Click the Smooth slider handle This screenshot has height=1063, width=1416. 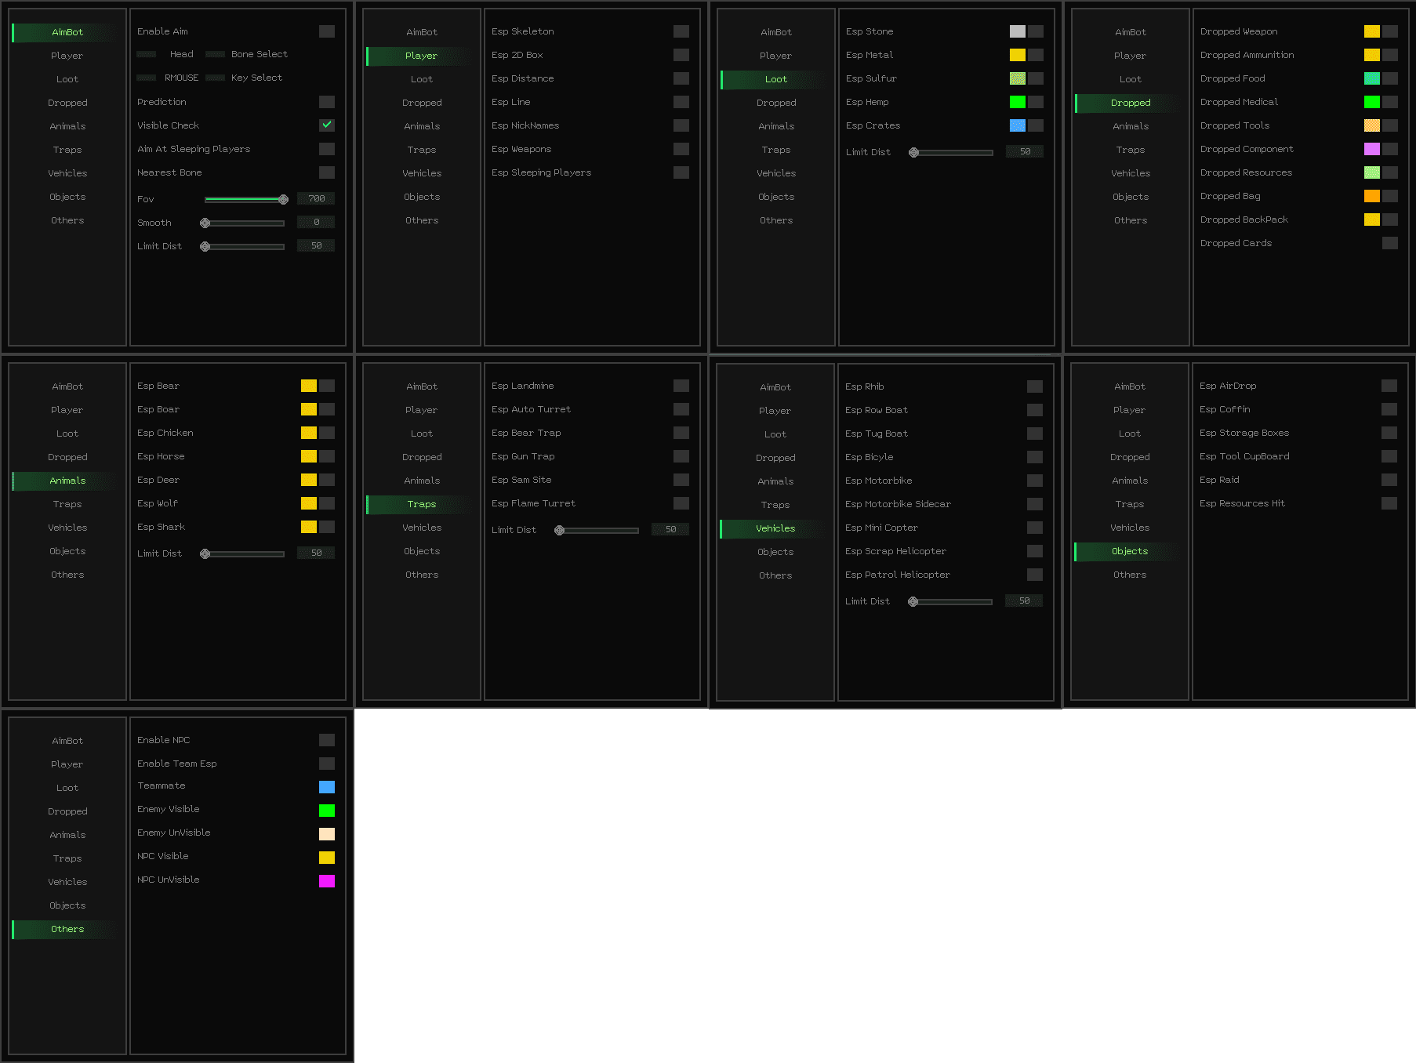[205, 223]
